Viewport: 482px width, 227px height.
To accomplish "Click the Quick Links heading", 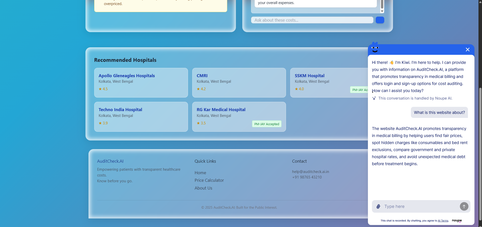I will 205,161.
